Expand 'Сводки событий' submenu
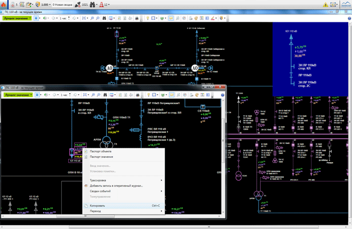This screenshot has height=229, width=352. point(124,191)
